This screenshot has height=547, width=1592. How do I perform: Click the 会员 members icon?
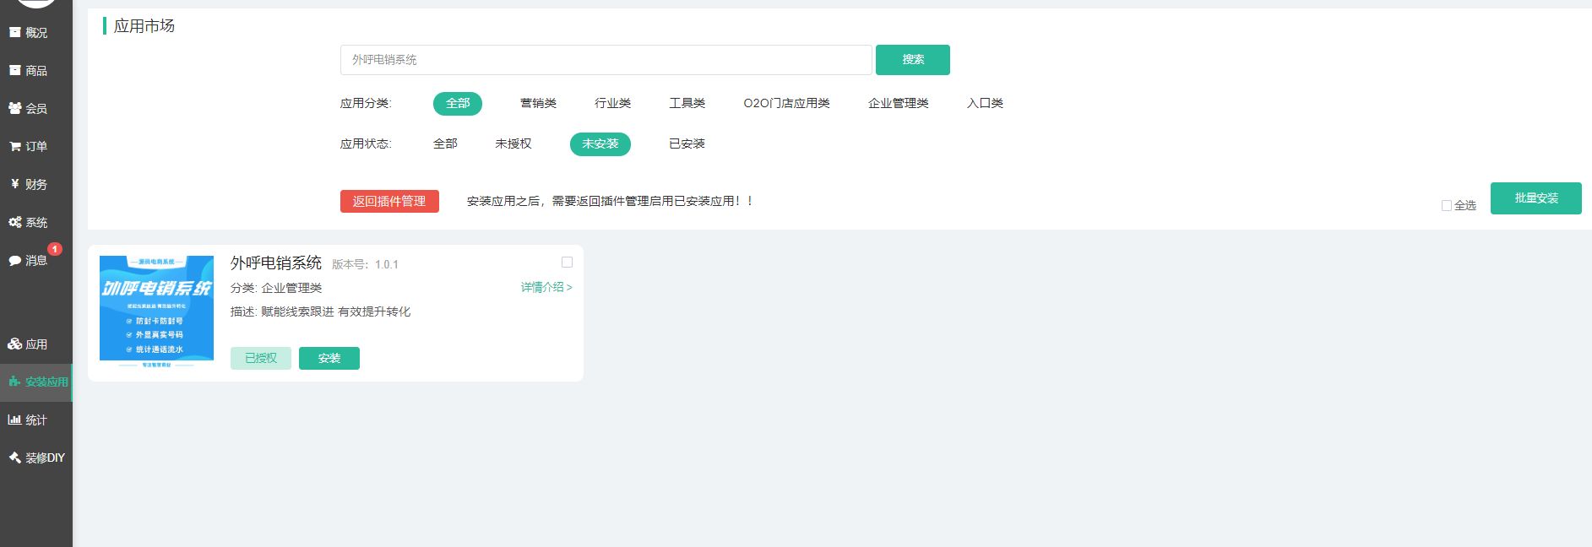click(14, 108)
